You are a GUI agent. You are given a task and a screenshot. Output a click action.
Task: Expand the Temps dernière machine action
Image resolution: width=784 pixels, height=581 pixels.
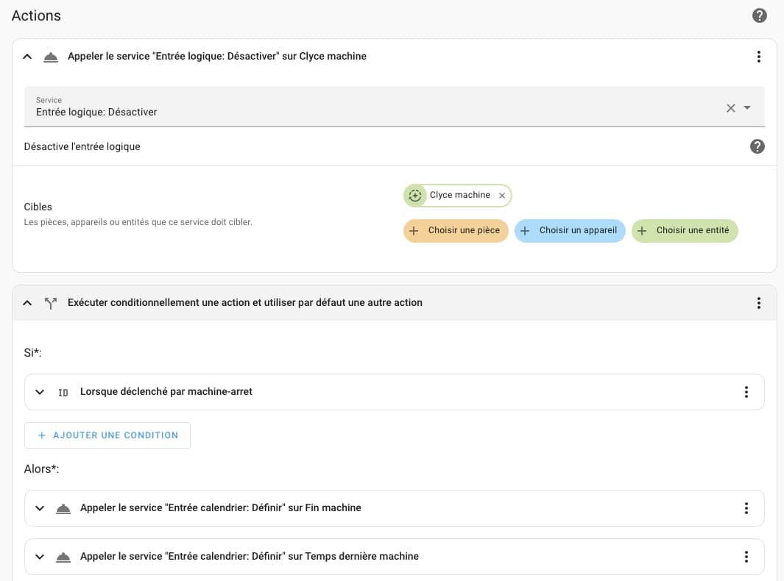tap(40, 557)
